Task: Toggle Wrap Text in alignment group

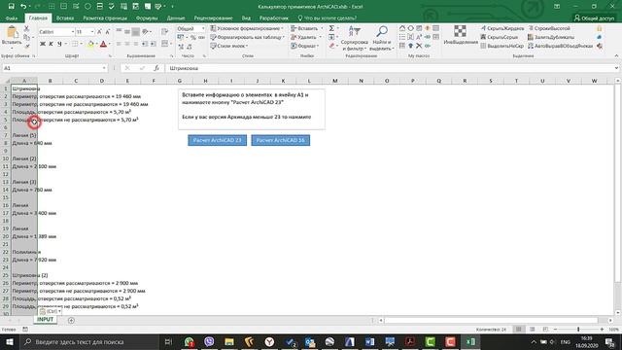Action: [165, 32]
